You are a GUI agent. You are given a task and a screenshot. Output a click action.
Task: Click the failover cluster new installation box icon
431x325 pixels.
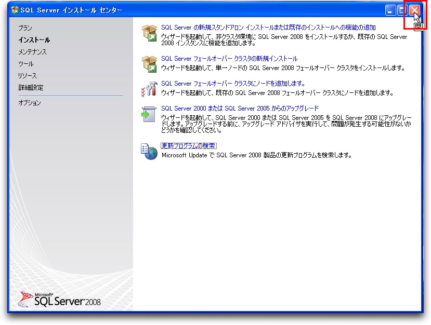149,64
